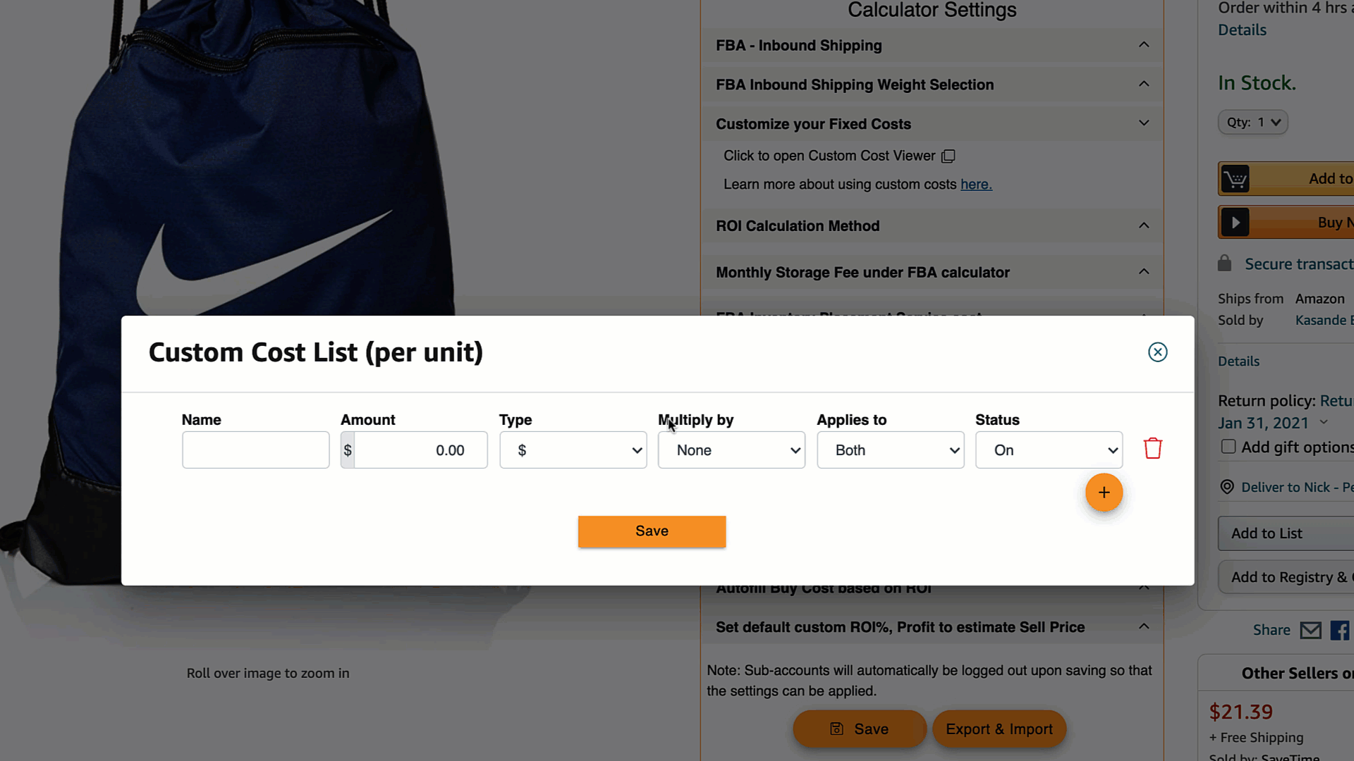Enable the Add gift options checkbox
This screenshot has width=1354, height=761.
[1228, 447]
